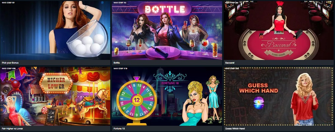Click the glowing orb in Guess Which Hand
Screen dimensions: 335x132
[x=259, y=103]
